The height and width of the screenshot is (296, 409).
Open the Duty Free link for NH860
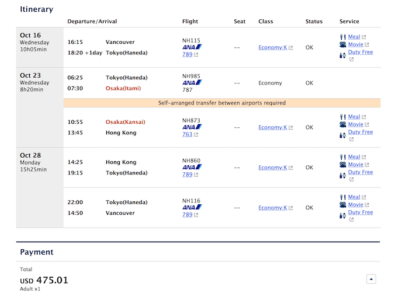[x=361, y=172]
